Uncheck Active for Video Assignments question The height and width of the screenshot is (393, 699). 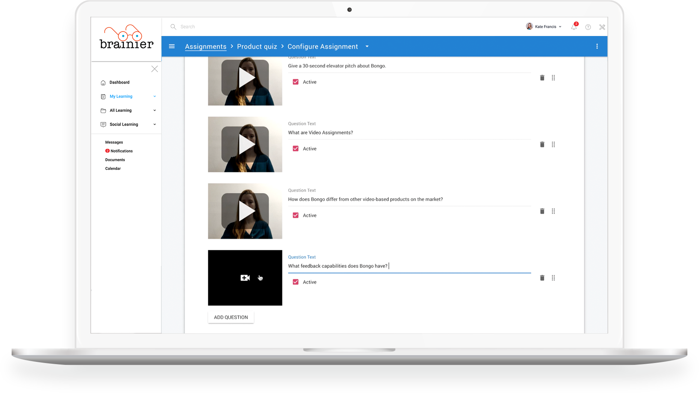coord(296,148)
